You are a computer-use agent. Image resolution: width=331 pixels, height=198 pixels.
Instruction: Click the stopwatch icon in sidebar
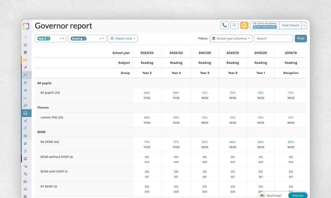click(25, 151)
